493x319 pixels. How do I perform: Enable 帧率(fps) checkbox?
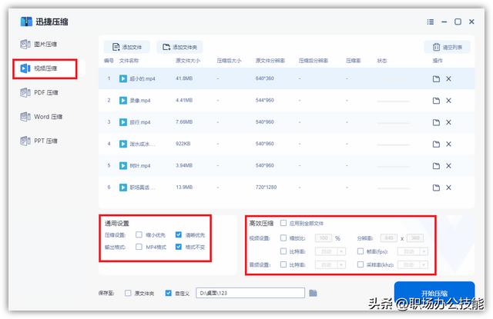click(361, 251)
